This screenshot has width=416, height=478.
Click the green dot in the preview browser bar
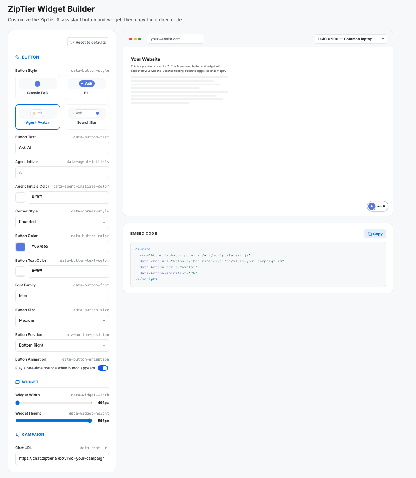(140, 39)
